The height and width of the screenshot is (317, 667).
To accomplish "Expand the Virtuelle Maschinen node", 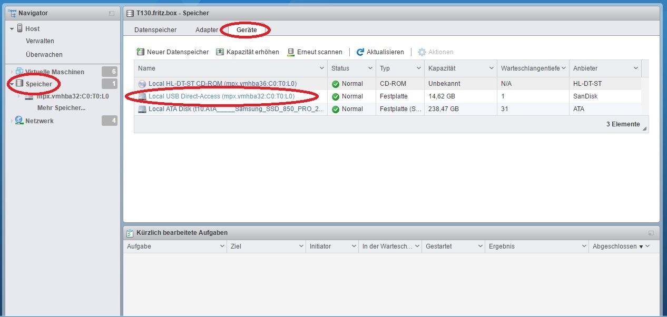I will pos(12,72).
